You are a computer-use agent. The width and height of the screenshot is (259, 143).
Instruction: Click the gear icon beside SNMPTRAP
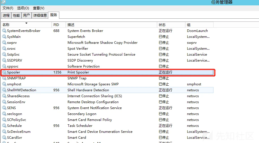coord(4,78)
